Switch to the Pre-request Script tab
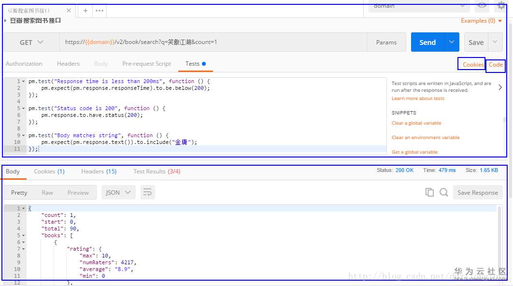 pyautogui.click(x=146, y=64)
